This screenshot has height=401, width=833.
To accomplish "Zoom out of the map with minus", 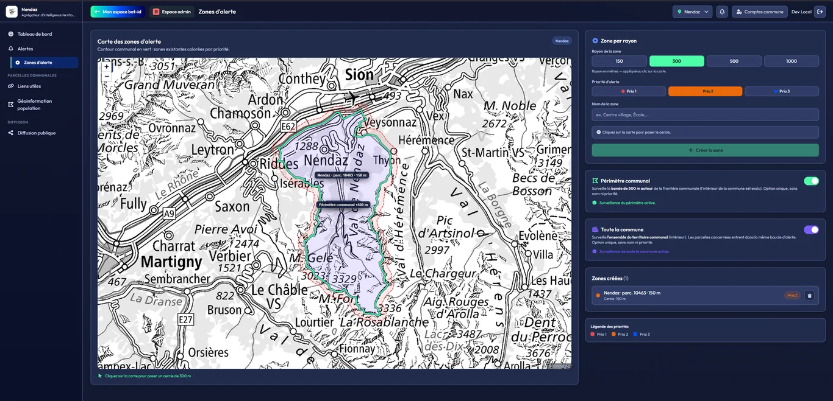I will [x=106, y=75].
